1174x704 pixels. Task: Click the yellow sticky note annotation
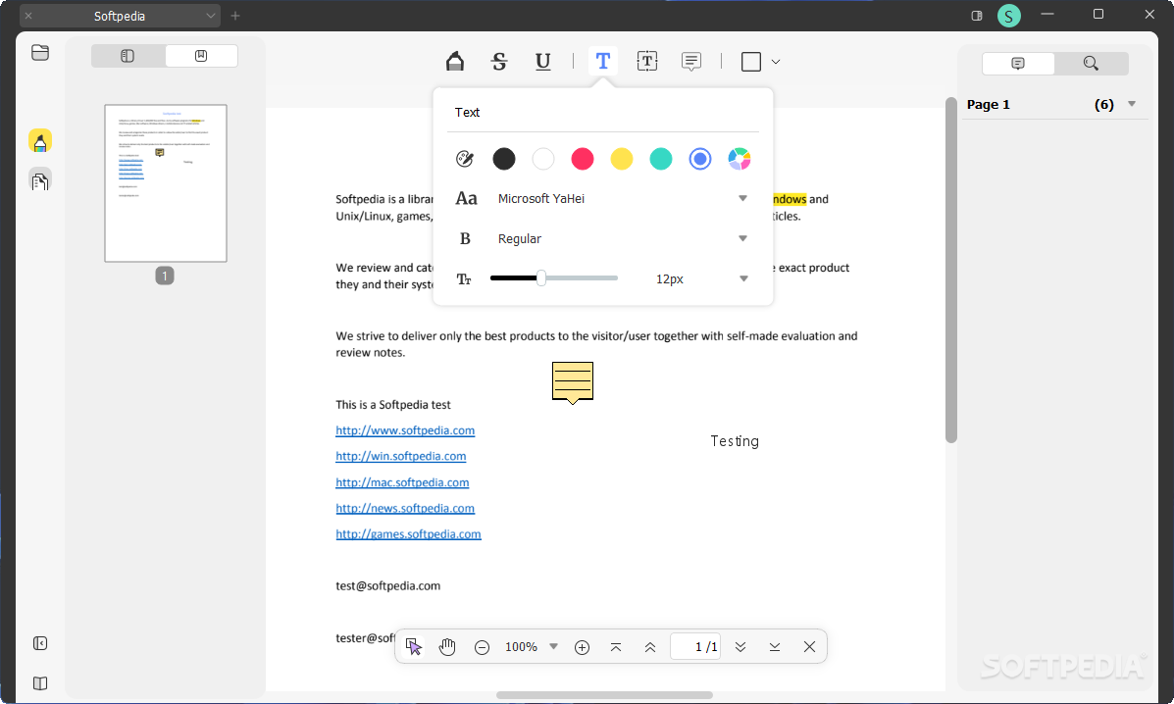click(573, 382)
